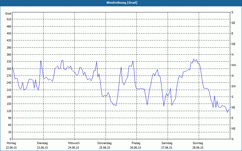Click the 0 origin label on the y-axis
This screenshot has height=151, width=242.
pos(10,139)
